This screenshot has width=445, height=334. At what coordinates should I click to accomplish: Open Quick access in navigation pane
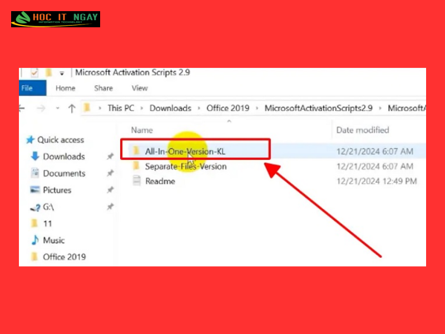[x=61, y=140]
